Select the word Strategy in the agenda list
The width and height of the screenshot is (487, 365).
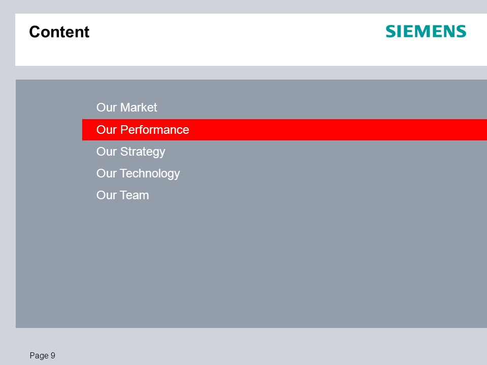[x=143, y=152]
